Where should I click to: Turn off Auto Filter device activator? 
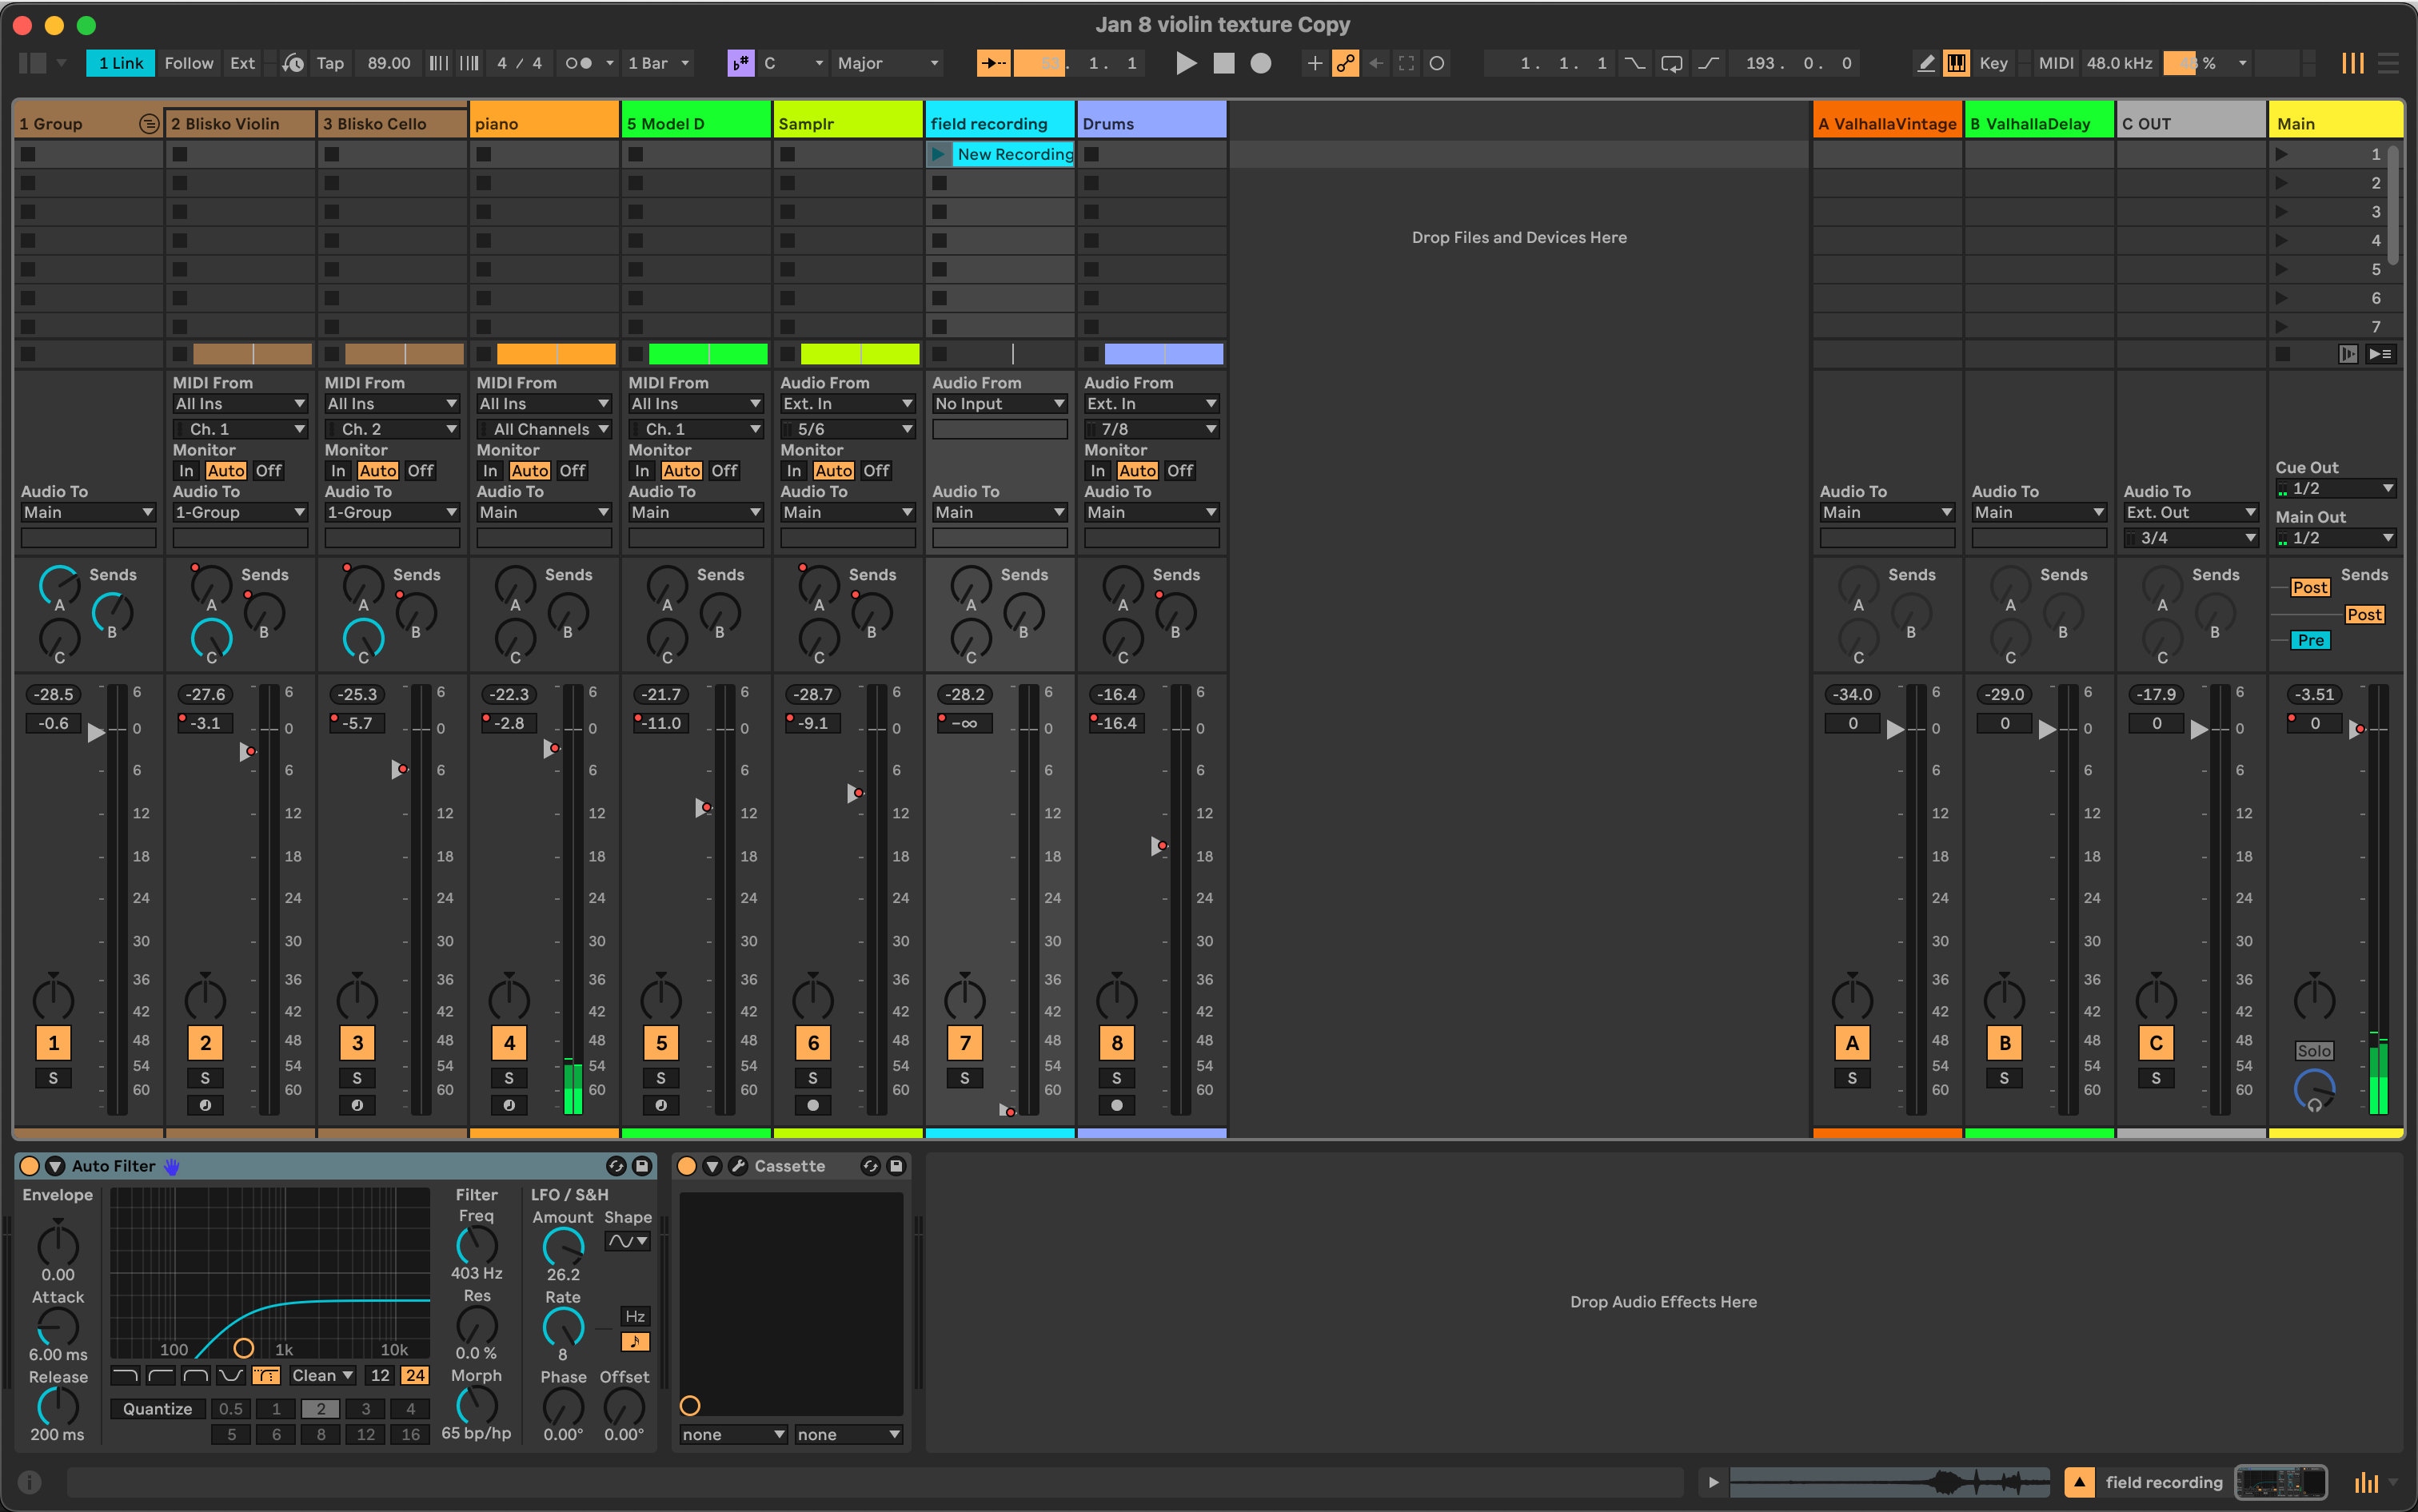29,1166
